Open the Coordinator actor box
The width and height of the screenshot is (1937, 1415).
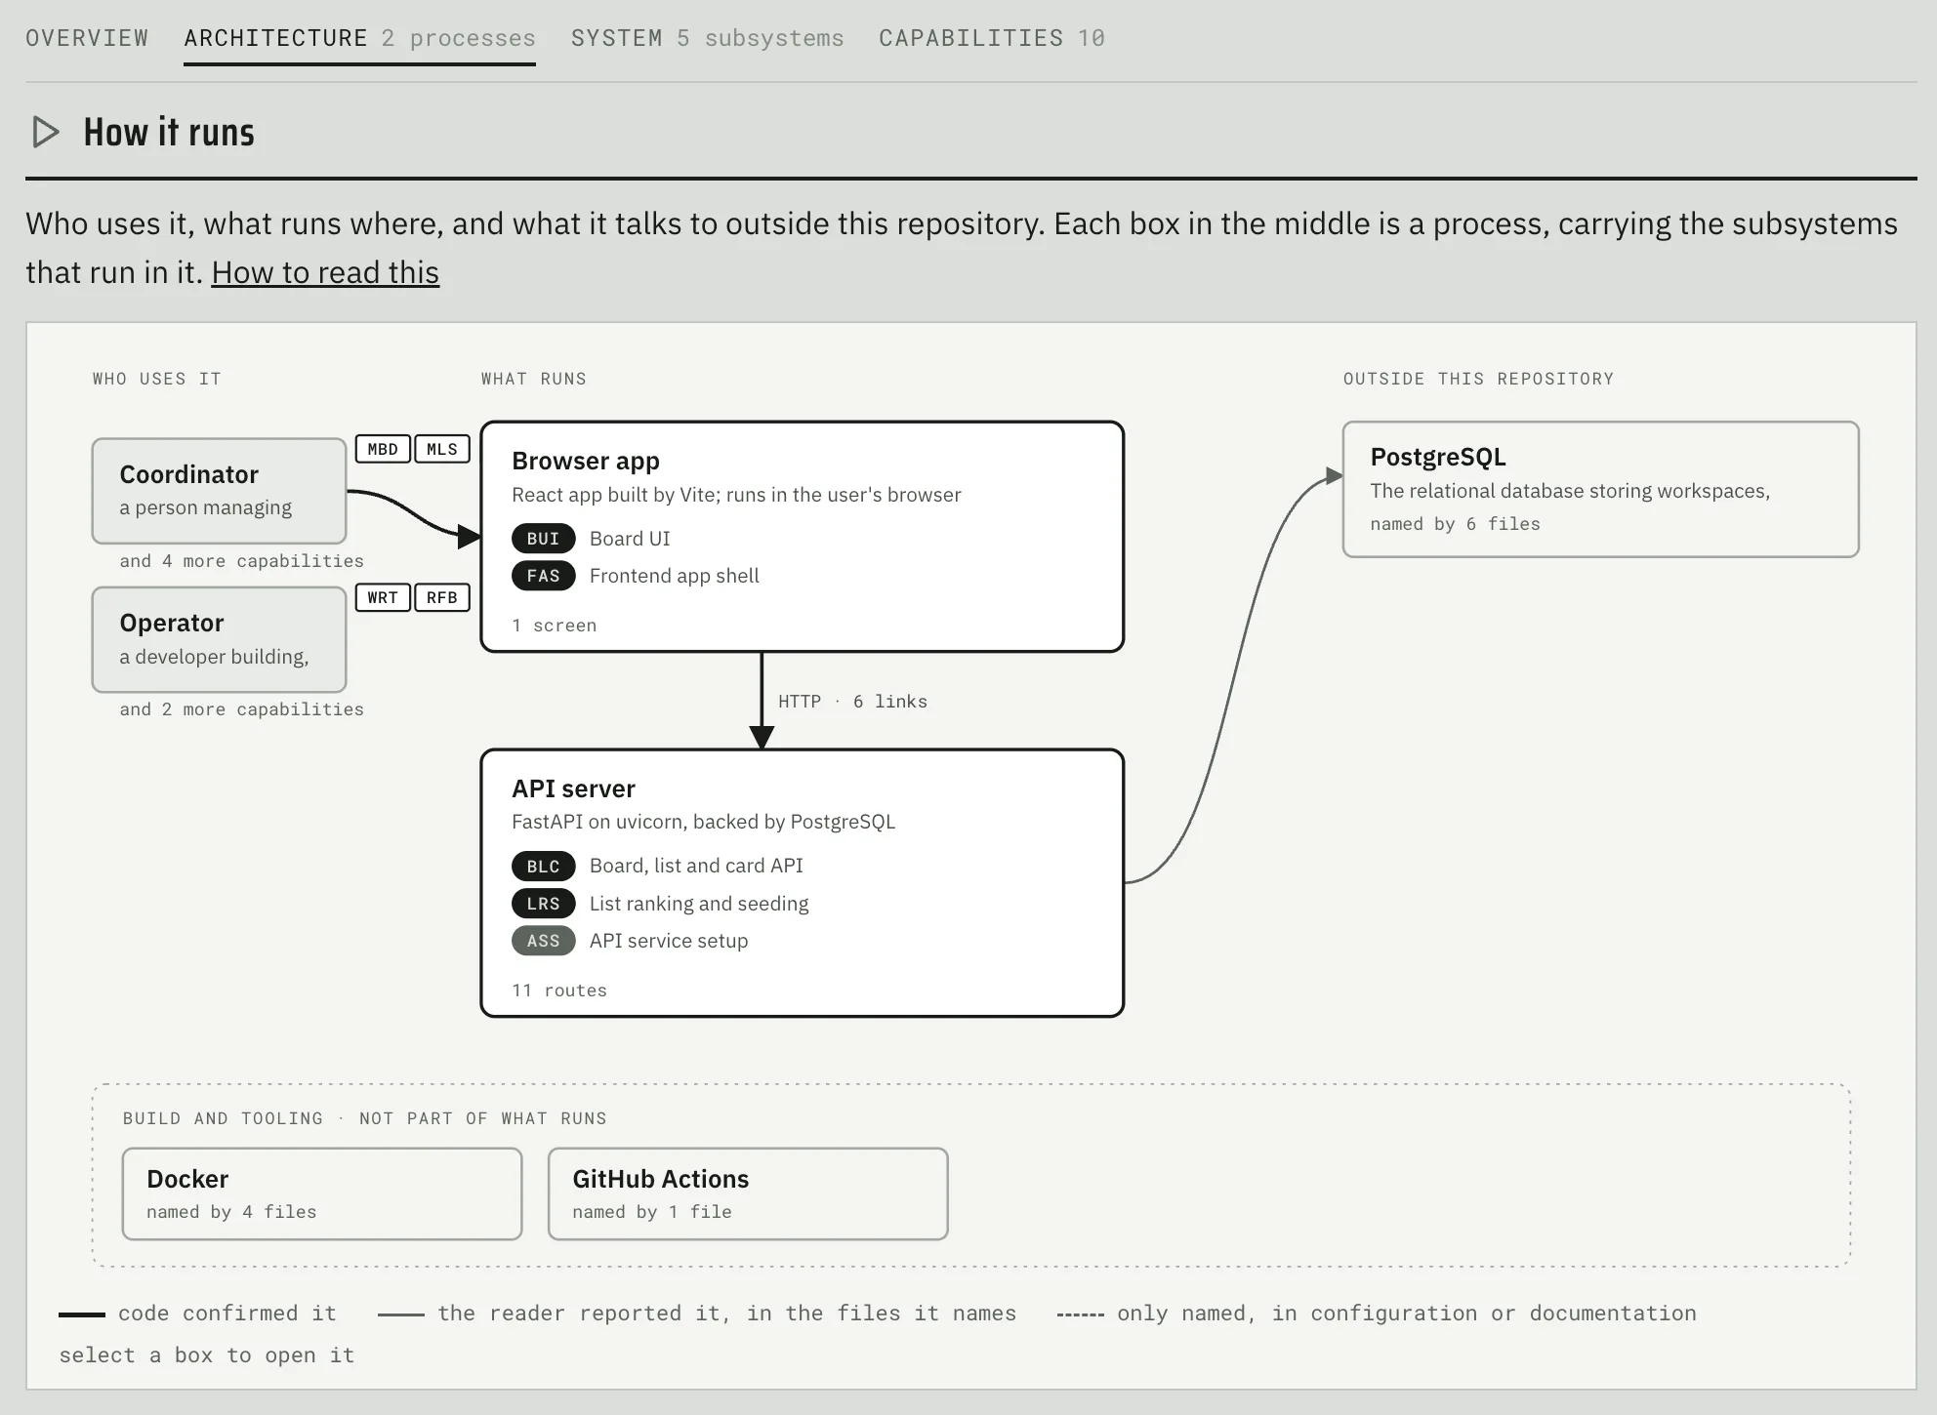pos(219,491)
